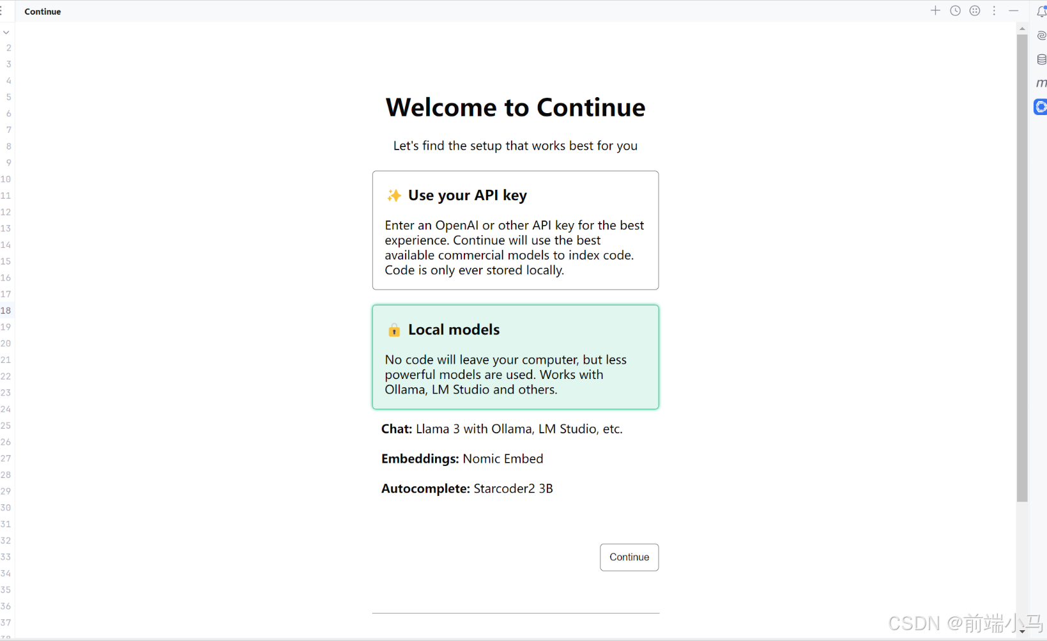This screenshot has height=641, width=1047.
Task: Start a new session with the plus icon
Action: pyautogui.click(x=935, y=11)
